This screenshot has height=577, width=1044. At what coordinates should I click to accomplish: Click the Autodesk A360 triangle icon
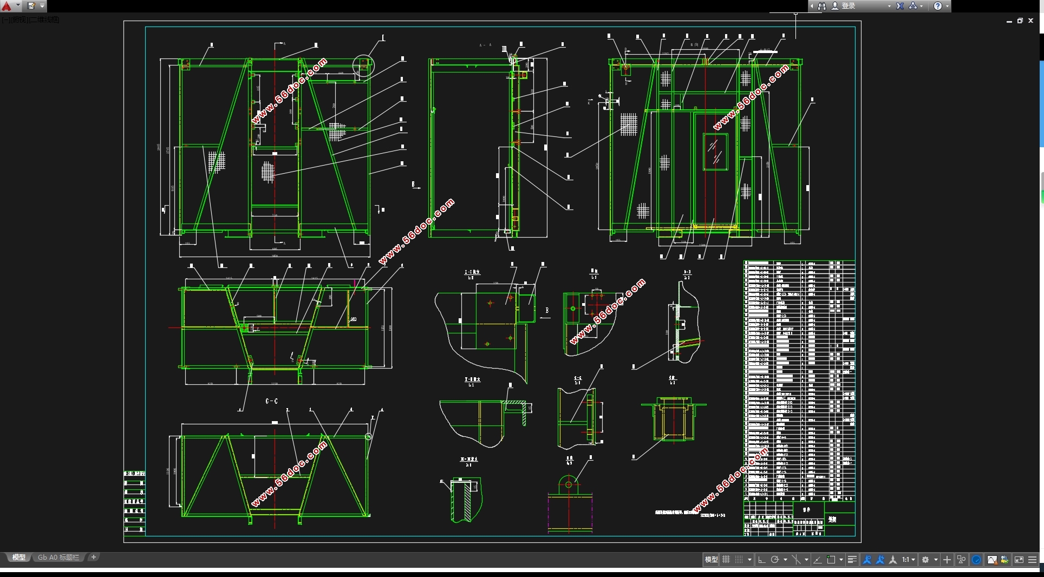913,6
